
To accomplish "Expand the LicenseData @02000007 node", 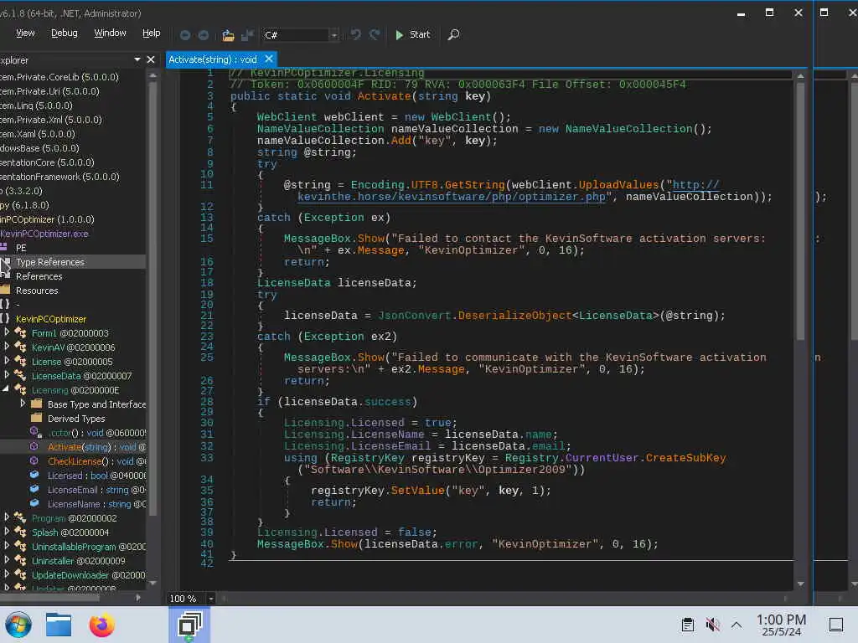I will point(7,374).
